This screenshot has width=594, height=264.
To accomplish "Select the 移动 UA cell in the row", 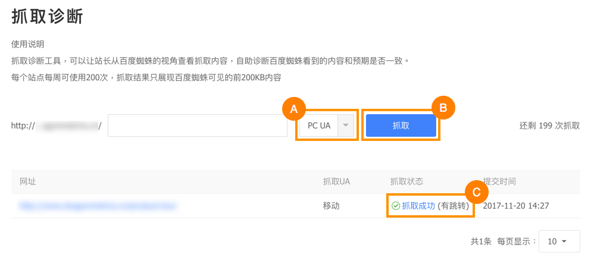I will pos(331,206).
